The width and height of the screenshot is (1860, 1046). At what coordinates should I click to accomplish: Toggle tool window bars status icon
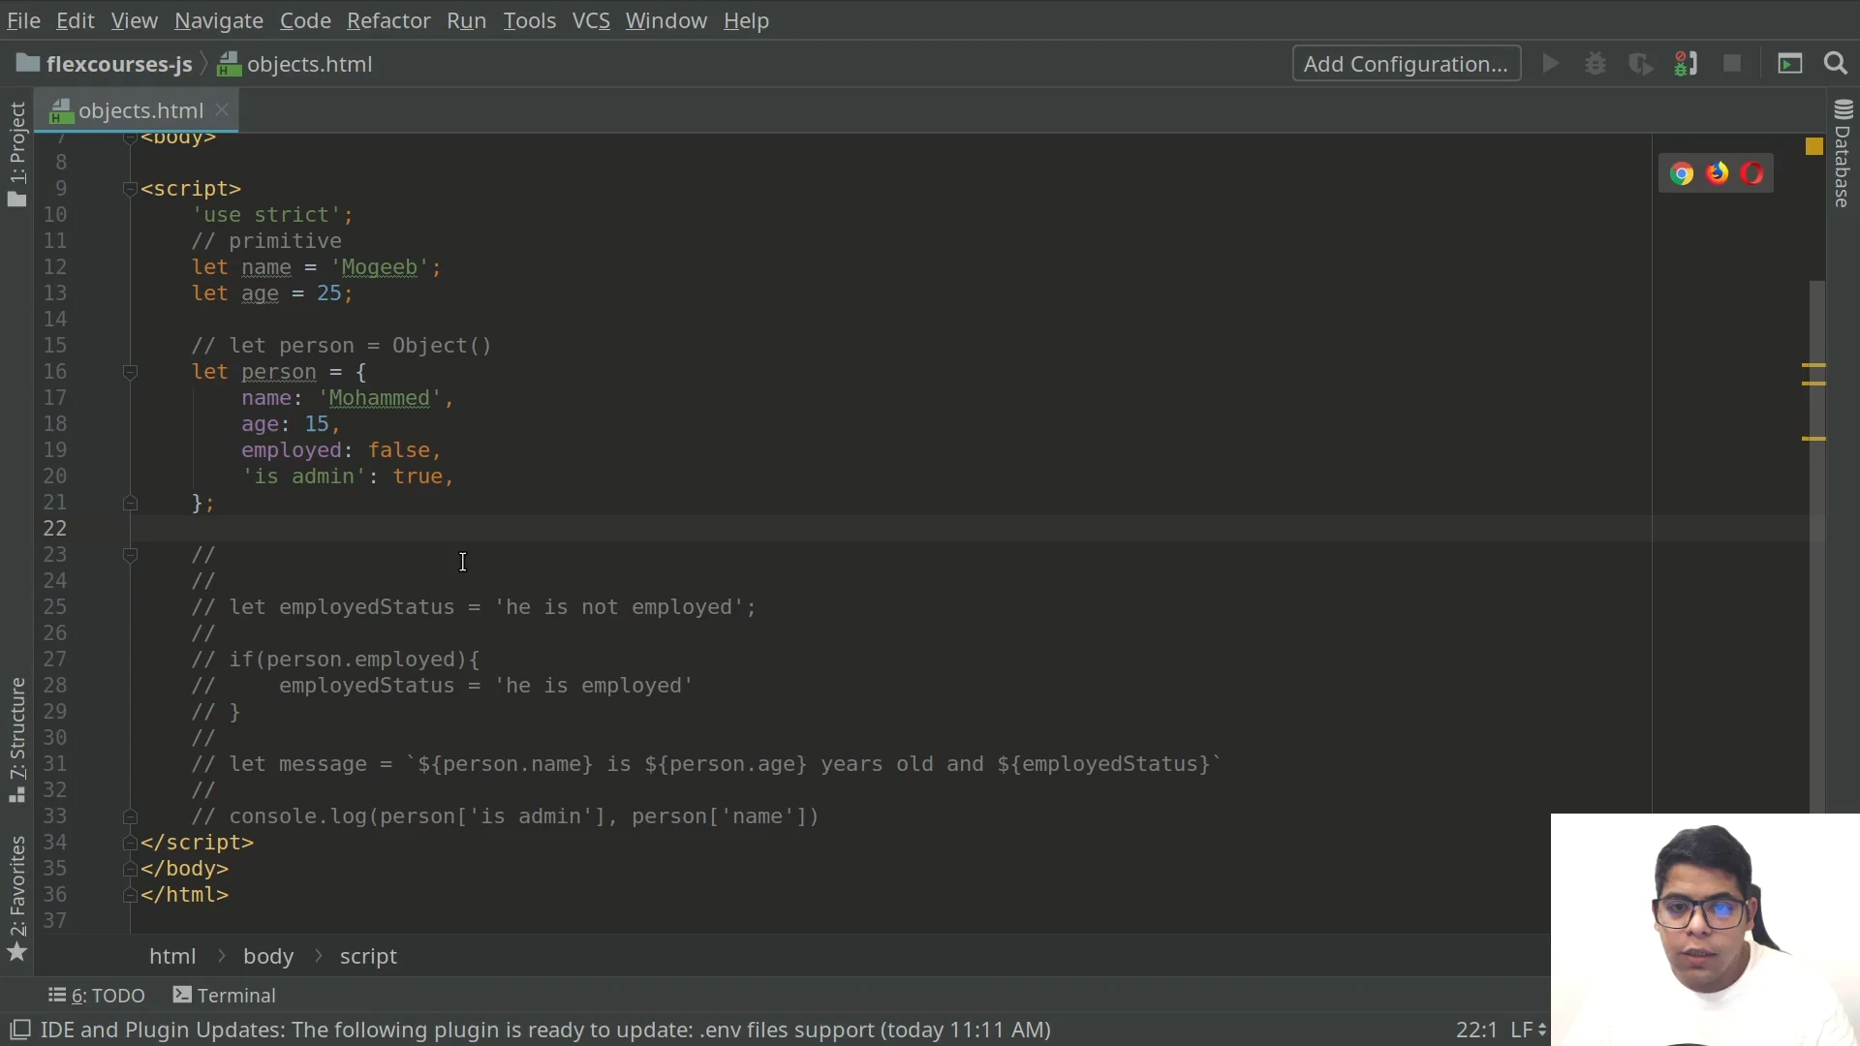[19, 1030]
